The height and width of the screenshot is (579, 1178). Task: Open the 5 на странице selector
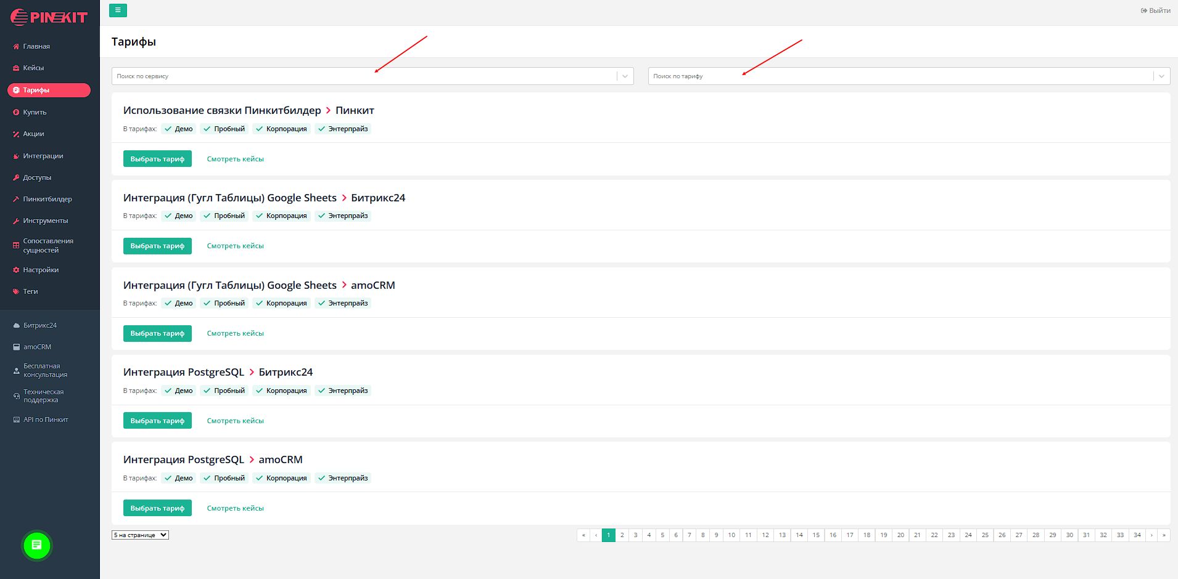click(x=140, y=535)
